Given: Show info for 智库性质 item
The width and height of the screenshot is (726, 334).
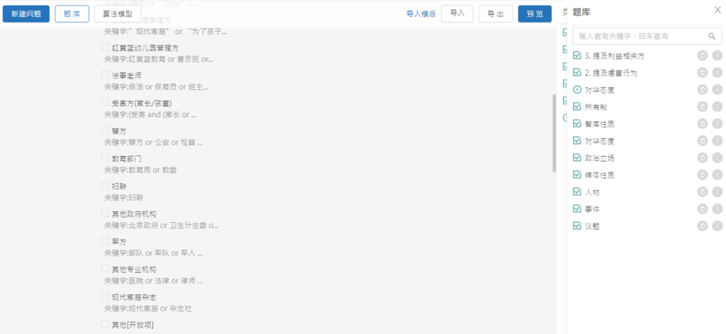Looking at the screenshot, I should (717, 123).
